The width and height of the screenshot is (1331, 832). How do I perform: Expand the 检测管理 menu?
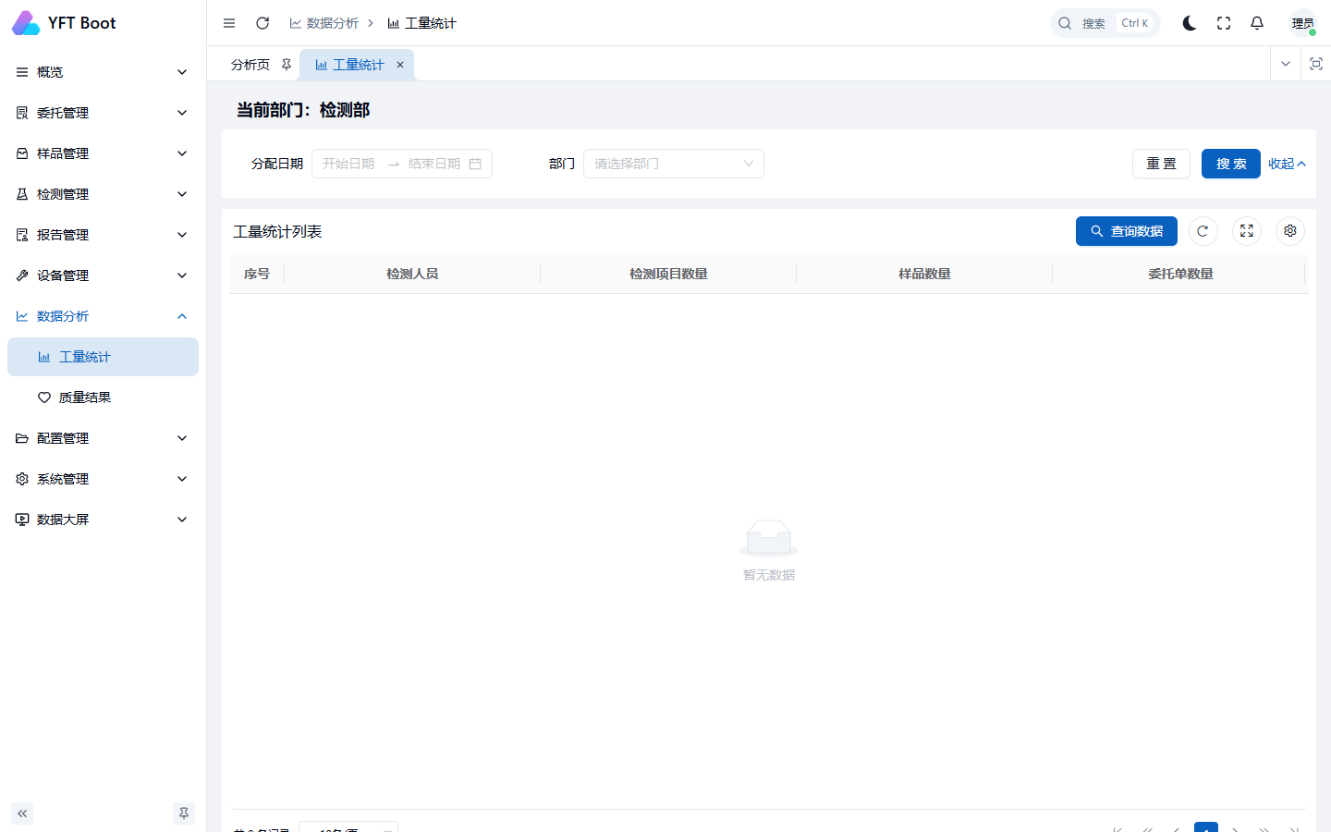click(103, 194)
